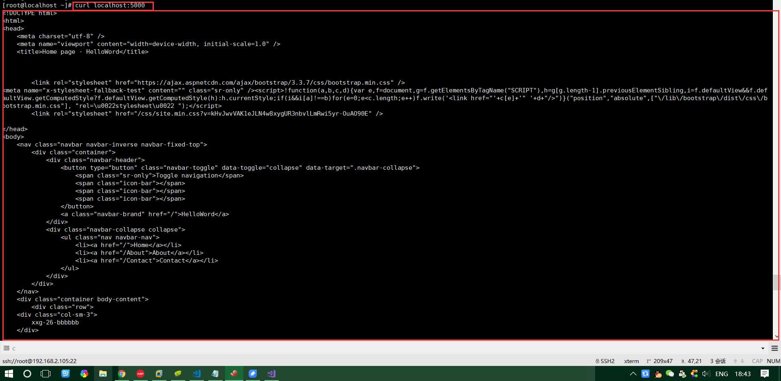Click the navbar-brand HelloWord line

tap(145, 214)
